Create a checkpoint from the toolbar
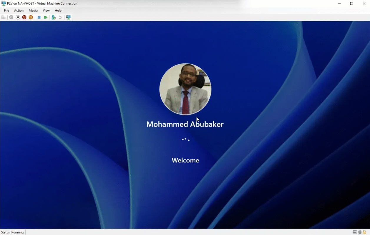 (54, 17)
